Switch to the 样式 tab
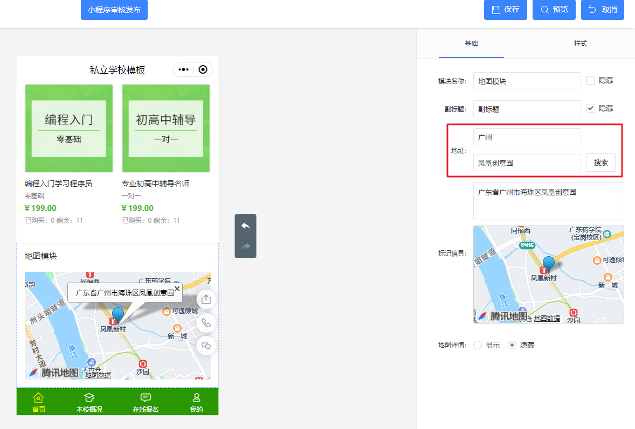Screen dimensions: 635x429 [581, 43]
